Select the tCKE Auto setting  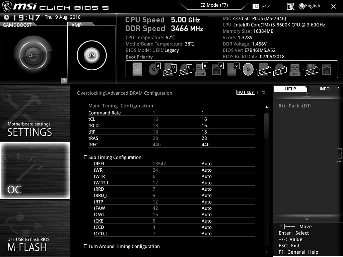point(206,221)
